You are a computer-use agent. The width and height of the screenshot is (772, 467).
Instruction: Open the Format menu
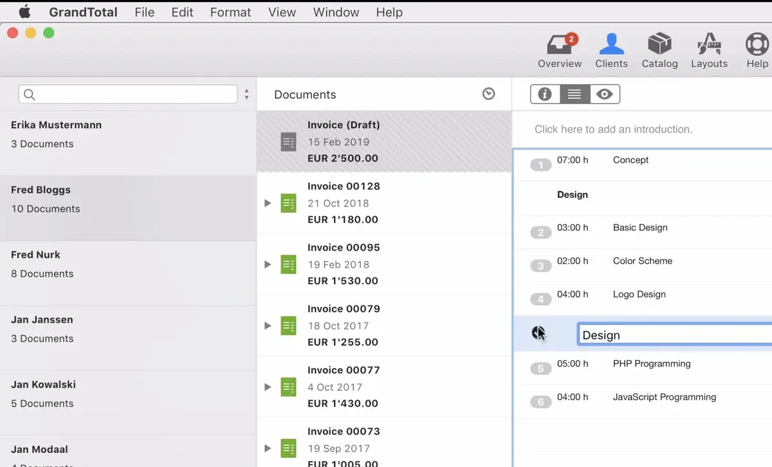tap(230, 12)
